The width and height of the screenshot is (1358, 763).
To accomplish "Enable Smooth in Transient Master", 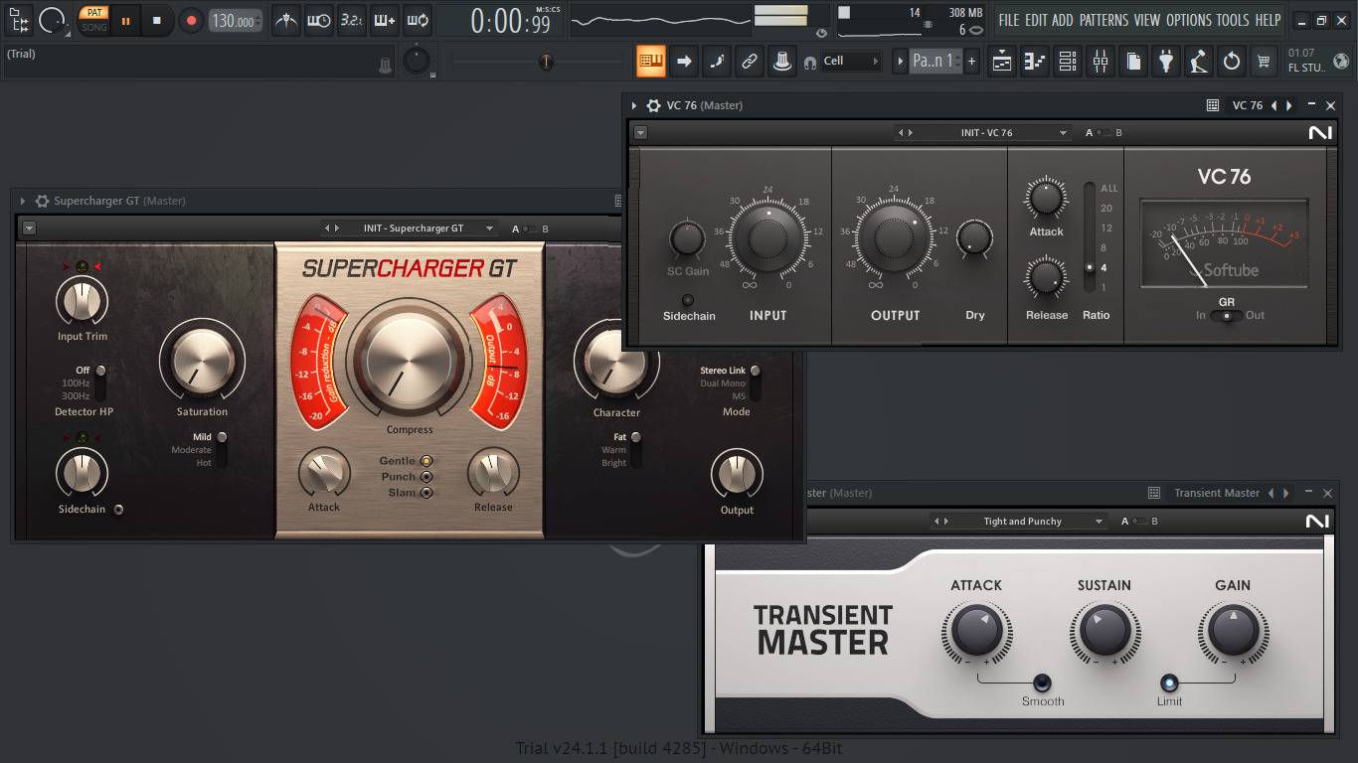I will (x=1042, y=683).
